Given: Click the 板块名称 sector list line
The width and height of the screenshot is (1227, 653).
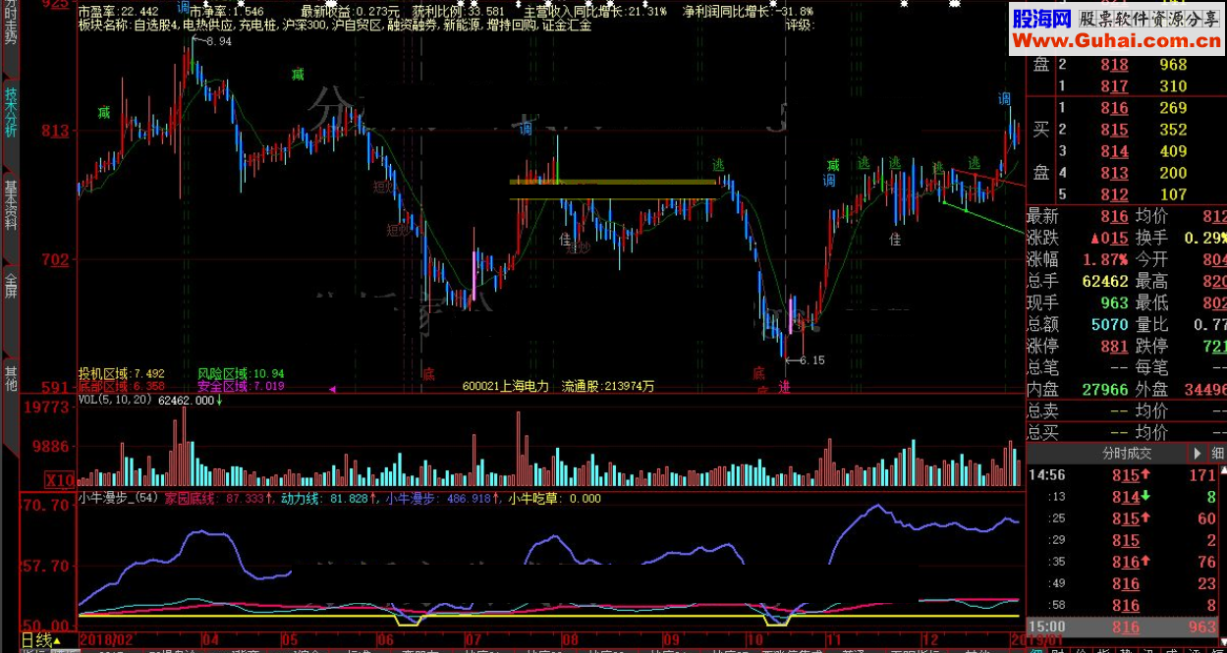Looking at the screenshot, I should pos(334,25).
